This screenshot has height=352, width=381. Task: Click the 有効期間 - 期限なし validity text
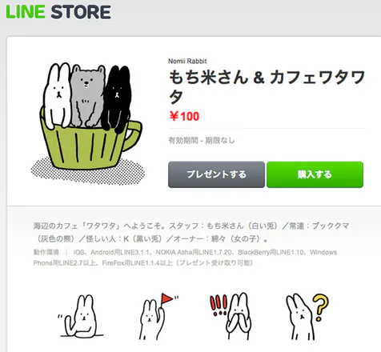coord(202,140)
